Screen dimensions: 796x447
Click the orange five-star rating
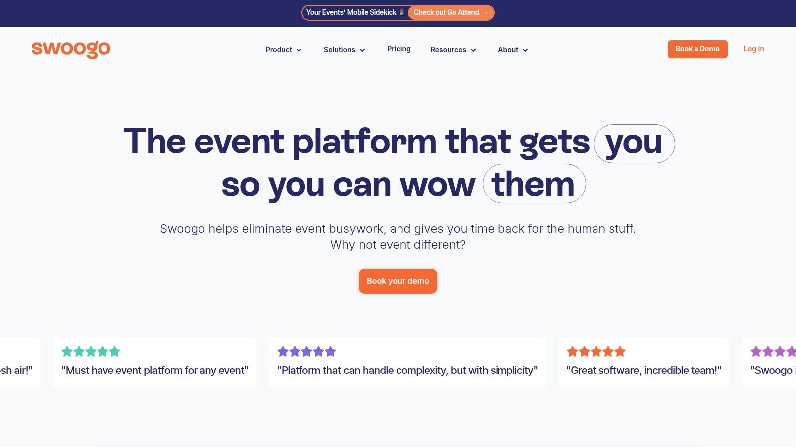tap(595, 351)
